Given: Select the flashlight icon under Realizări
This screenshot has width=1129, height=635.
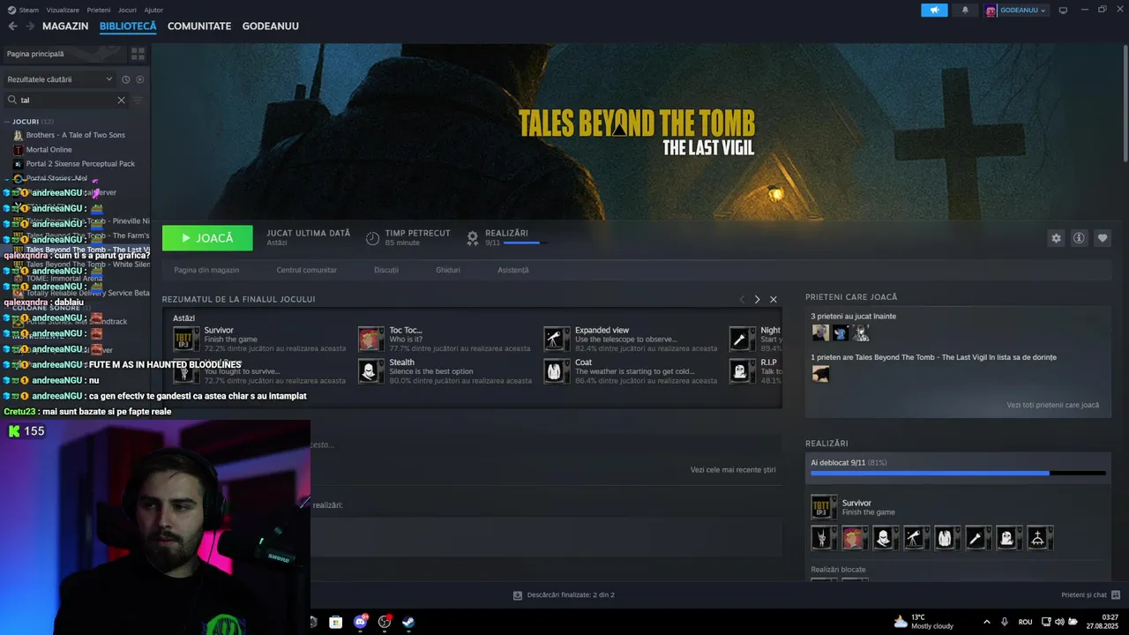Looking at the screenshot, I should [x=976, y=537].
